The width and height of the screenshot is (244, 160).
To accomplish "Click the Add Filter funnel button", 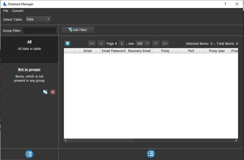I will click(78, 30).
